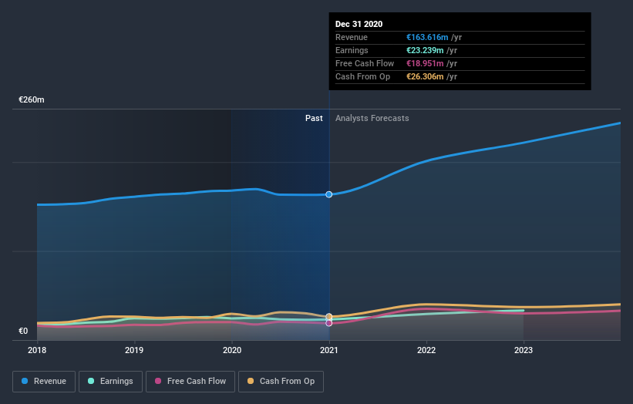633x404 pixels.
Task: Click the €163.616m revenue value in tooltip
Action: [x=427, y=37]
